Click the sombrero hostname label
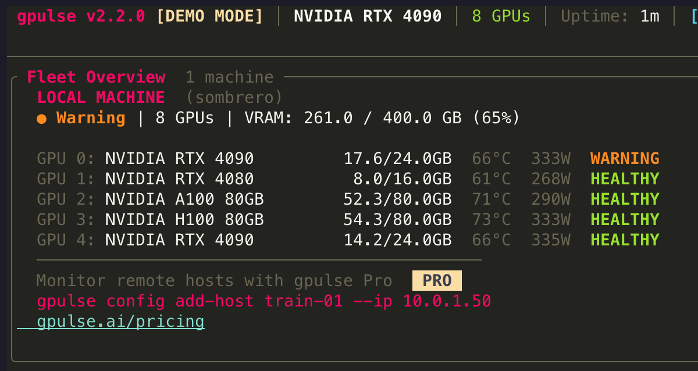698x371 pixels. 234,97
